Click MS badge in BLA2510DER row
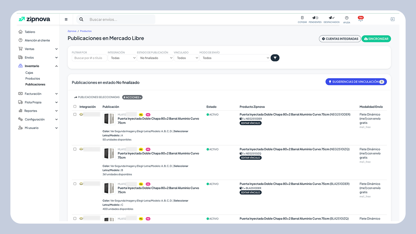This screenshot has height=234, width=416. [x=148, y=184]
